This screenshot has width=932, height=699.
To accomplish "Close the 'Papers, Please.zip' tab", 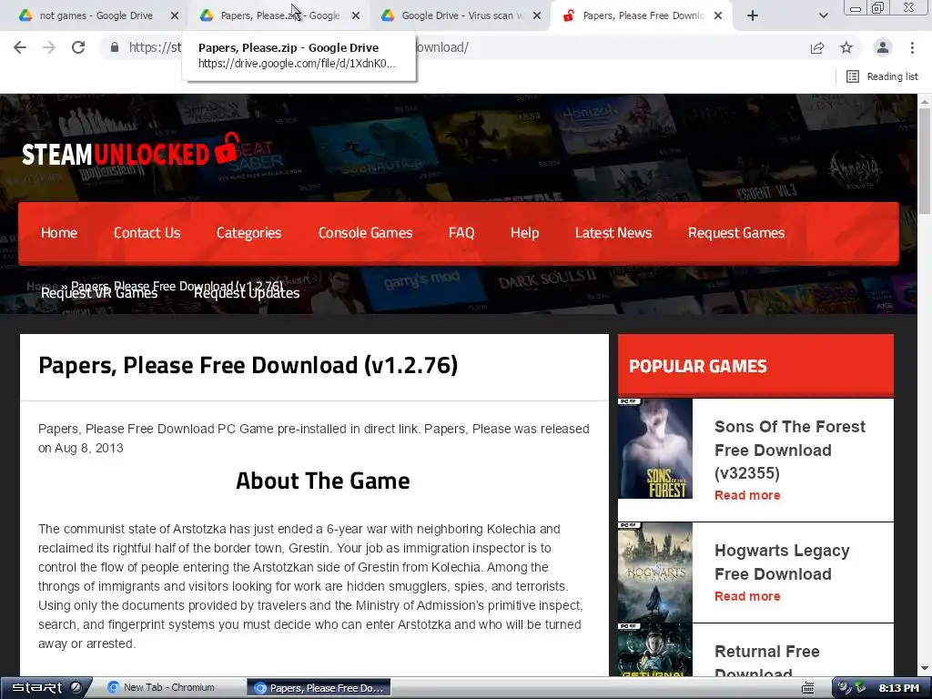I will (x=356, y=16).
